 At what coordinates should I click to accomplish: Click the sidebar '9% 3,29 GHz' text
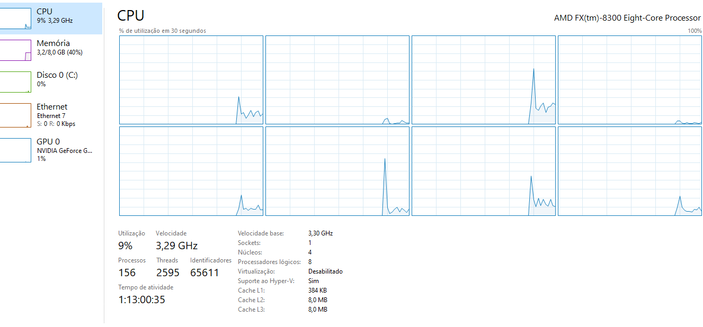pyautogui.click(x=55, y=21)
